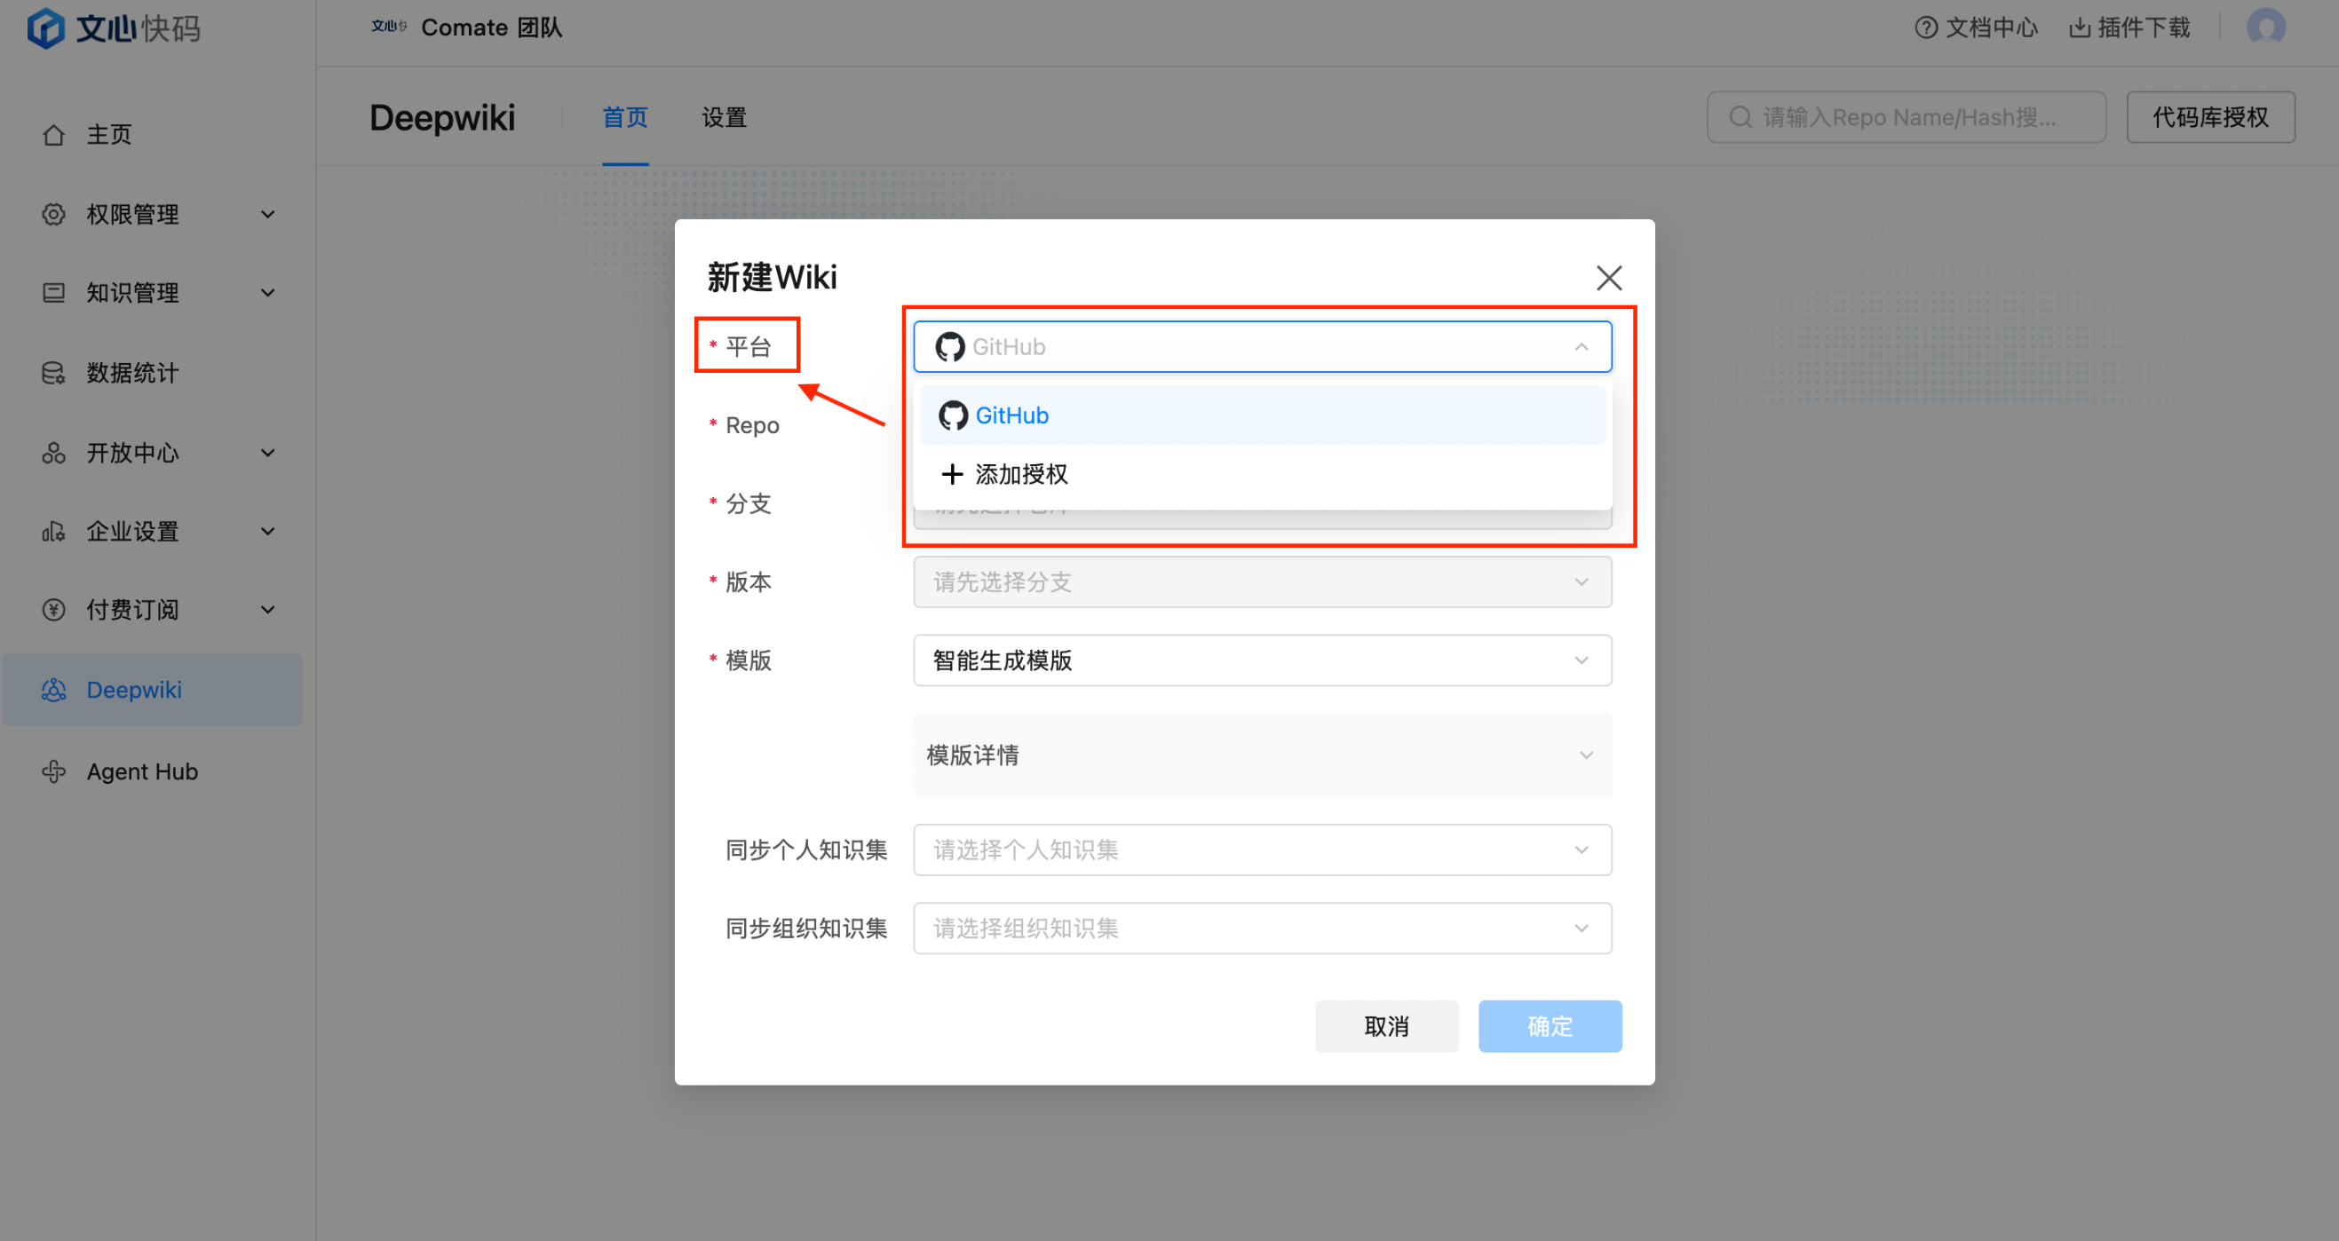Click the 代码库授权 button

click(x=2210, y=117)
